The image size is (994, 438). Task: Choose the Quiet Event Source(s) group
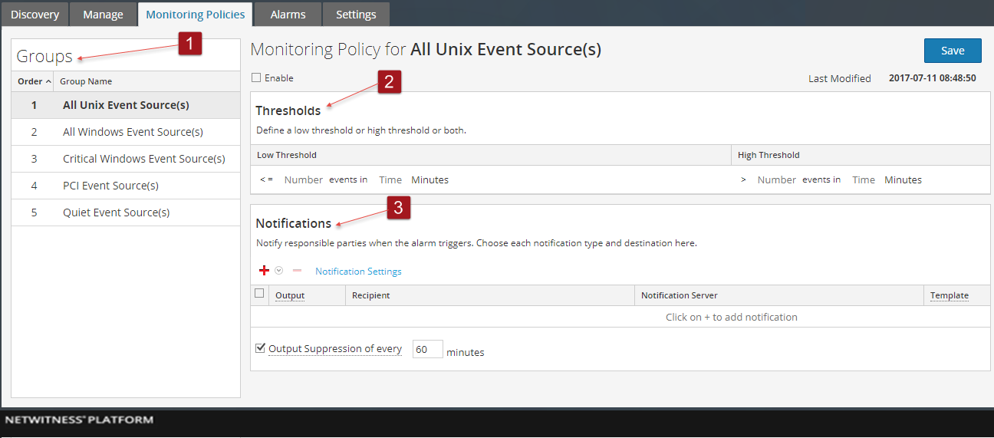pos(116,212)
